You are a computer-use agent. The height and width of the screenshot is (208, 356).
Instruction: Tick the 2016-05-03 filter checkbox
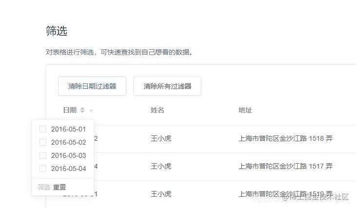[43, 155]
